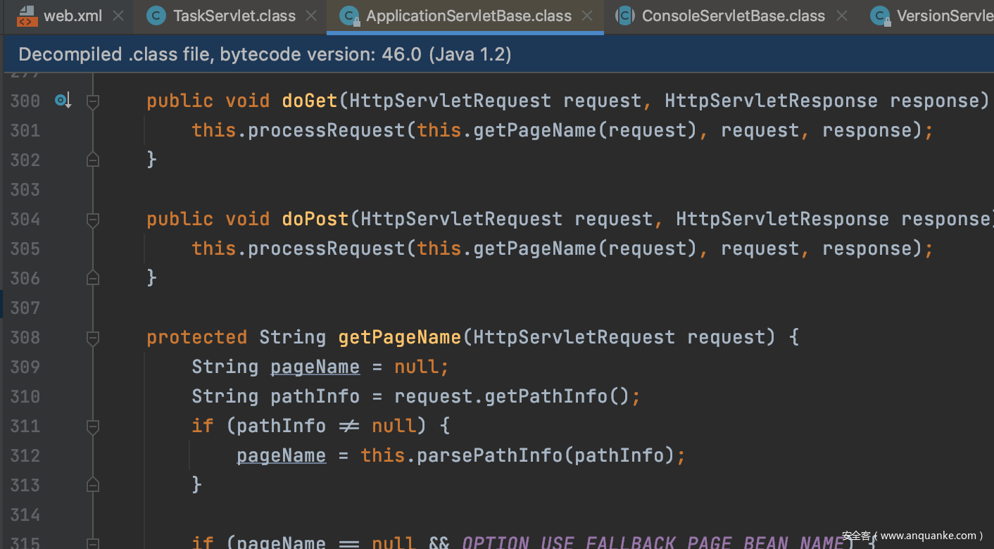
Task: Switch to the TaskServlet.class tab
Action: [234, 15]
